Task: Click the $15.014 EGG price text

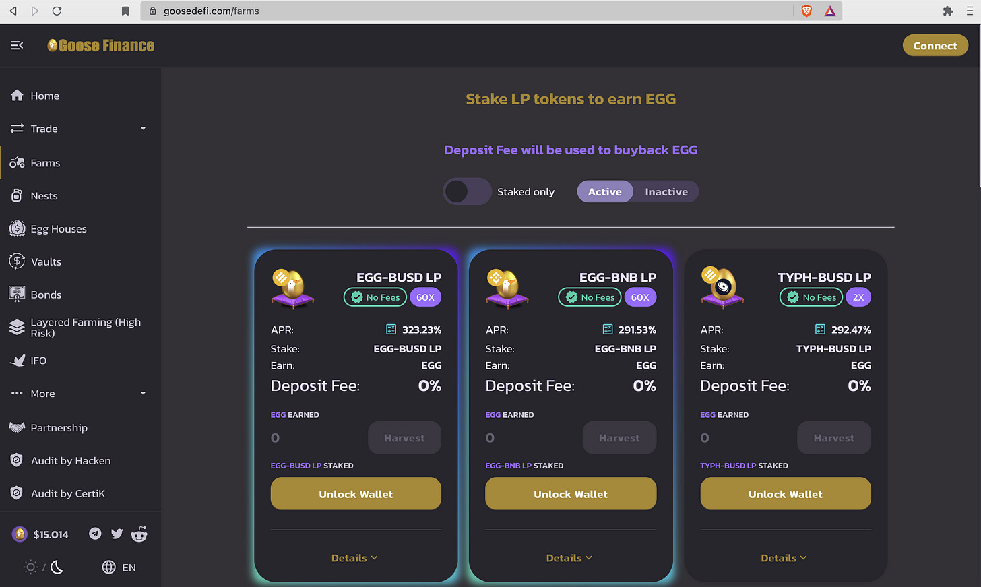Action: click(x=51, y=534)
